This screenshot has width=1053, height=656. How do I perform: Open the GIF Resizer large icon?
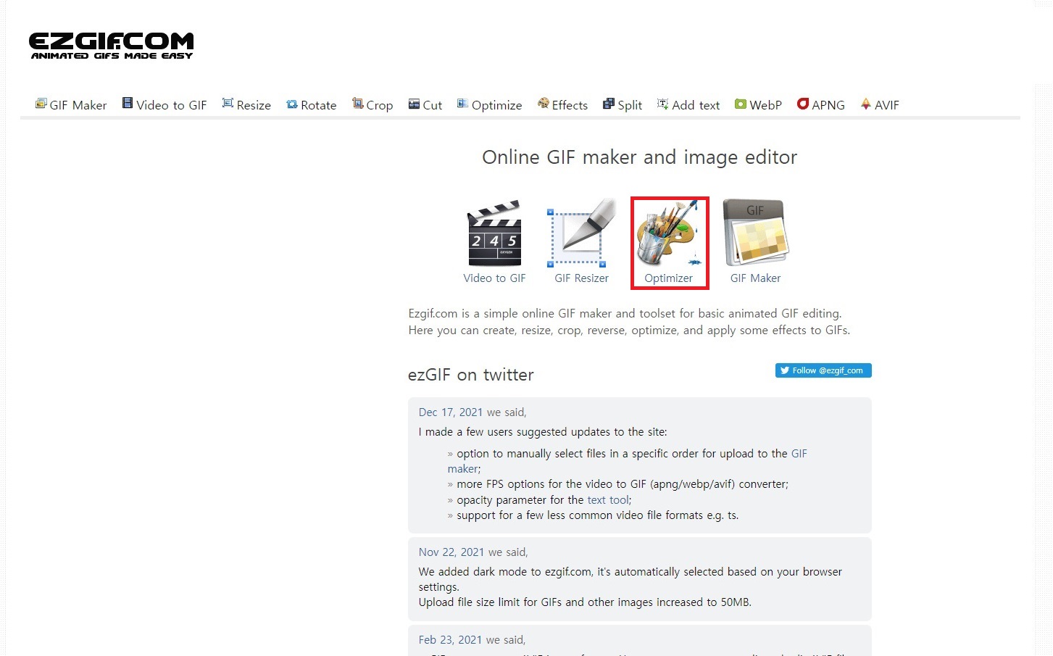pos(581,233)
